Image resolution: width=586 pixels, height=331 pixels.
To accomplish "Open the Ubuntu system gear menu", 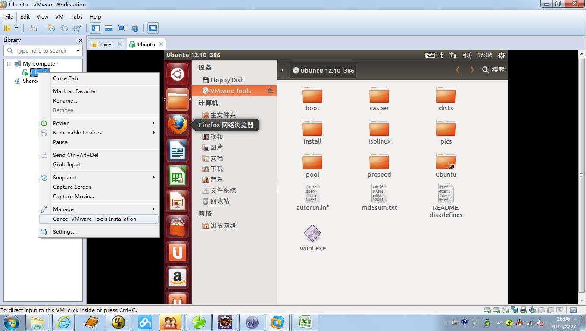I will (x=501, y=55).
